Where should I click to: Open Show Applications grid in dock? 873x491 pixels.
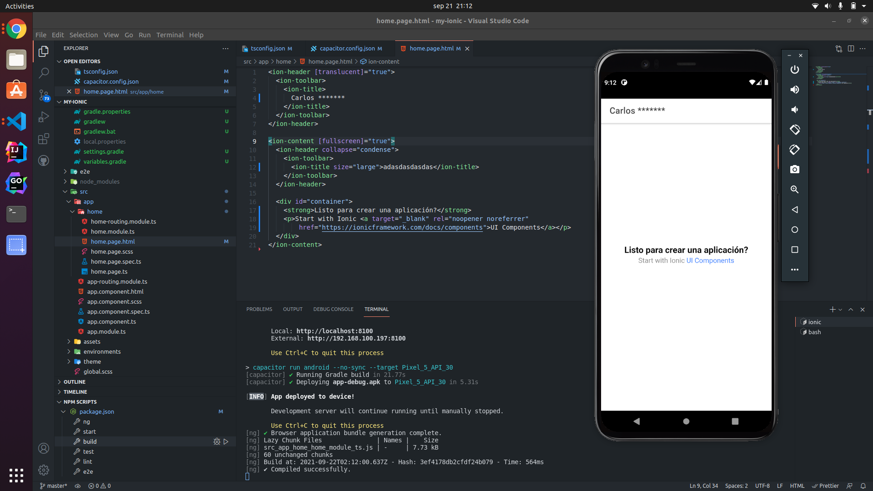16,475
